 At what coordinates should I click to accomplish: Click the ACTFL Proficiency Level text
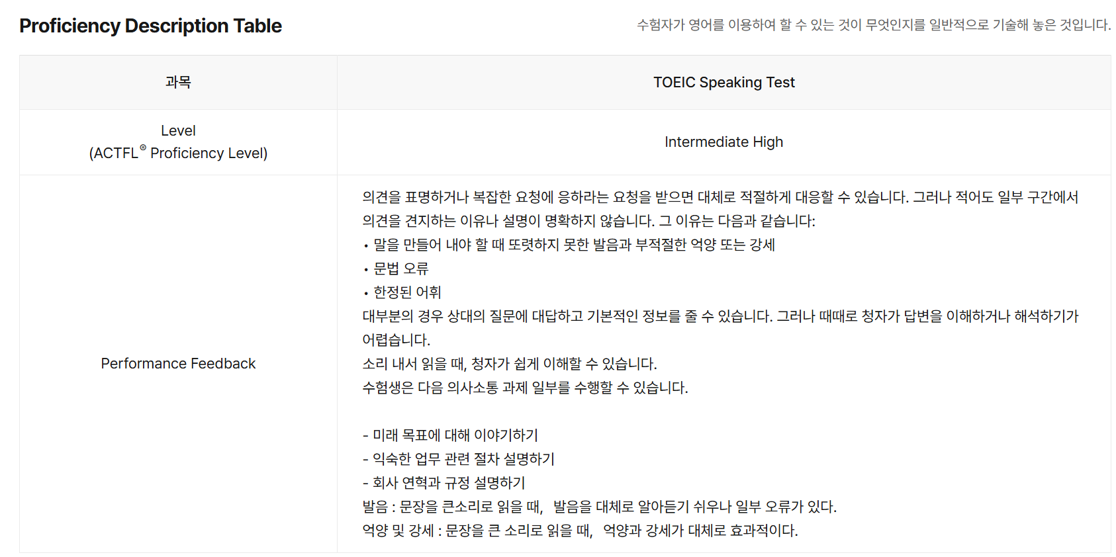(x=178, y=153)
